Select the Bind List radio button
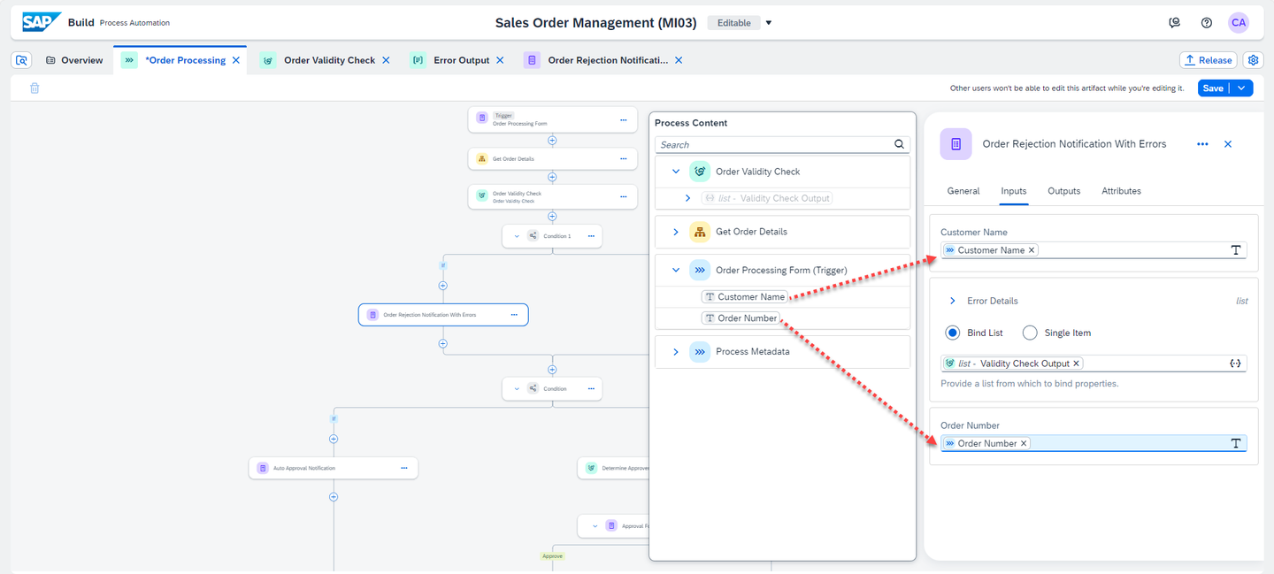 coord(952,333)
